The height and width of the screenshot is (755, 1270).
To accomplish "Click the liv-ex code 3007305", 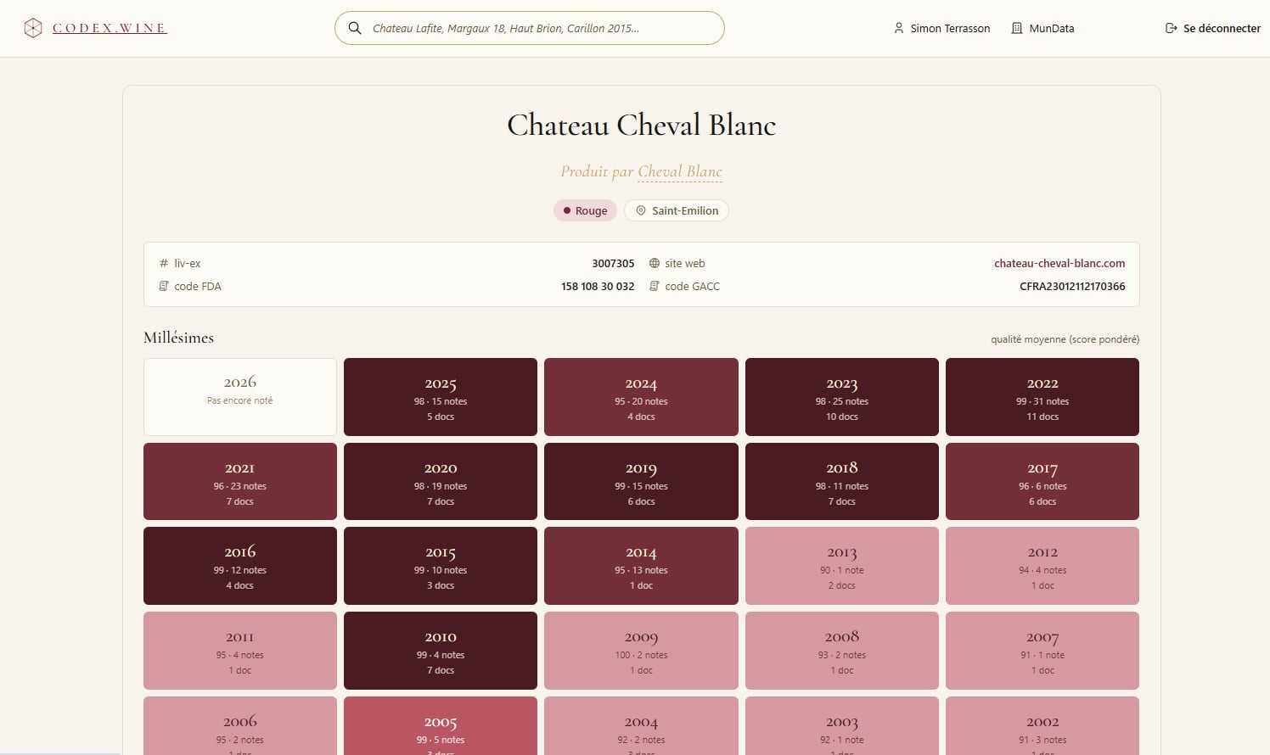I will pos(613,263).
